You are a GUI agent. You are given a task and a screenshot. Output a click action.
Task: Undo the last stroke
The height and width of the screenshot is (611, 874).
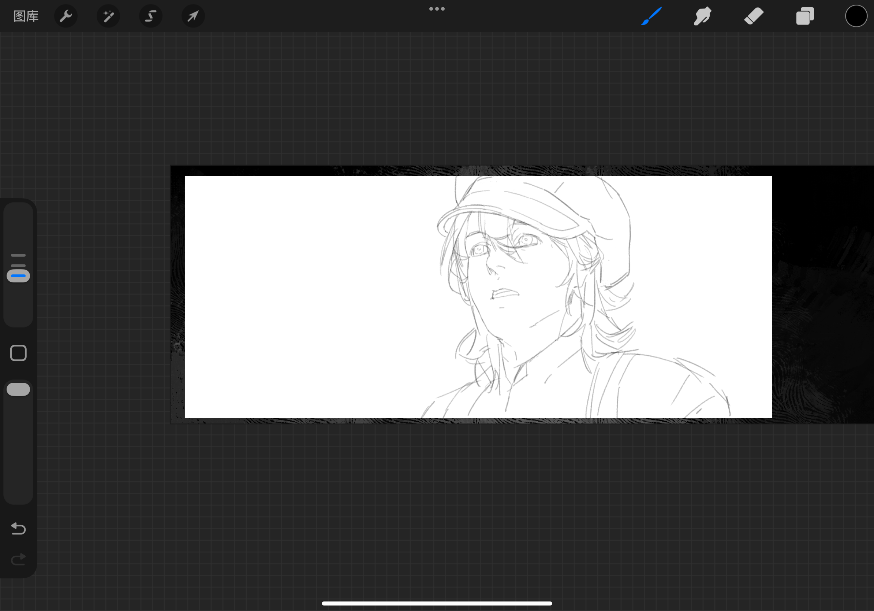point(18,529)
